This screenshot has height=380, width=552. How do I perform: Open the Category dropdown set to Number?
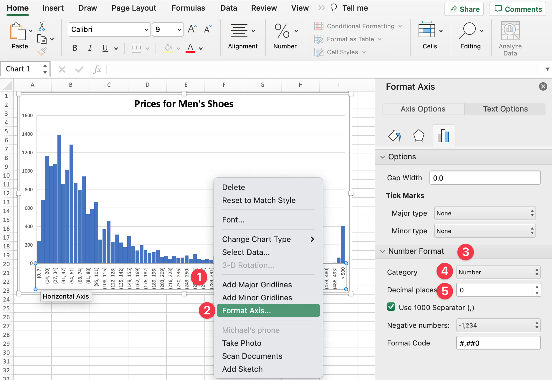click(x=498, y=272)
